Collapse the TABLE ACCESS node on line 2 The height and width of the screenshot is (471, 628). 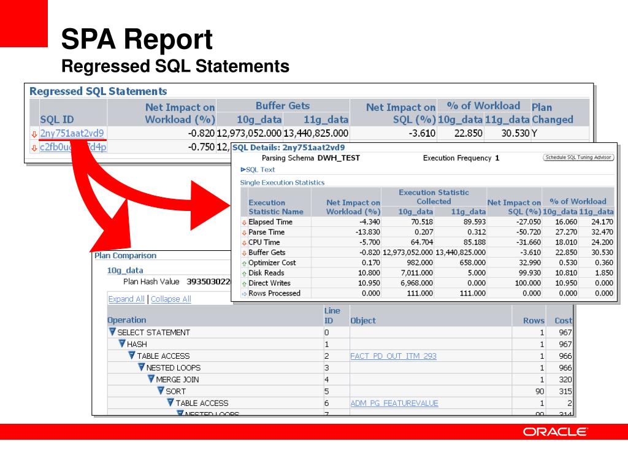(132, 355)
